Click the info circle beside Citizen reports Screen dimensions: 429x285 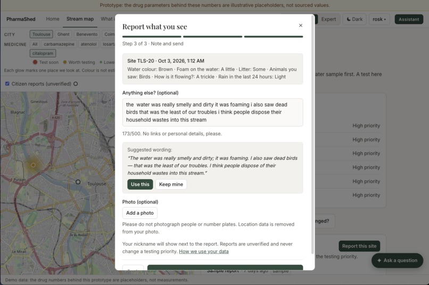(x=76, y=84)
